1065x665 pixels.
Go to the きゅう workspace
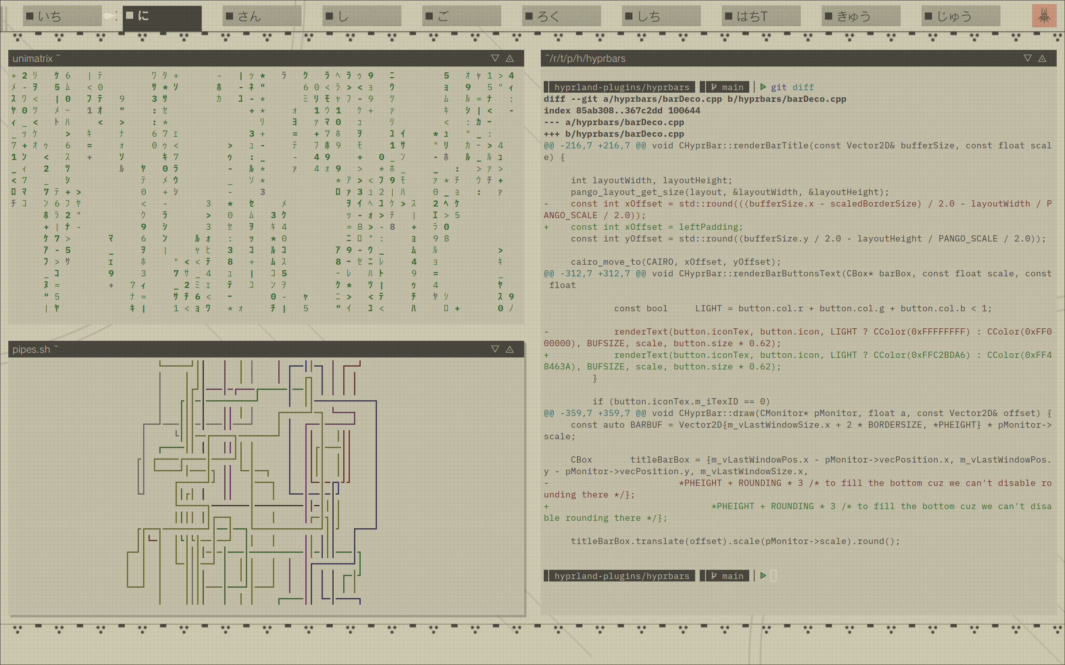tap(861, 16)
